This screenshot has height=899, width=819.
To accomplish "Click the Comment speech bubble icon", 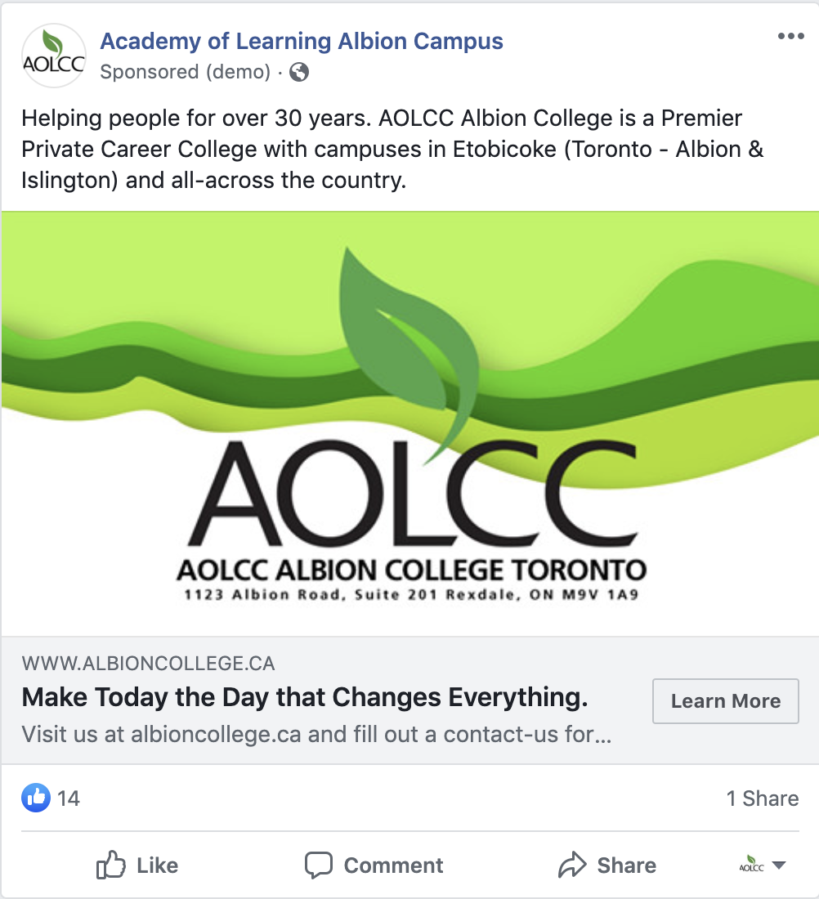I will pyautogui.click(x=318, y=865).
